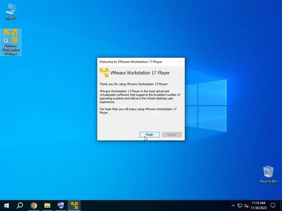Screen dimensions: 282x211
Task: Show hidden system tray icons
Action: click(233, 206)
